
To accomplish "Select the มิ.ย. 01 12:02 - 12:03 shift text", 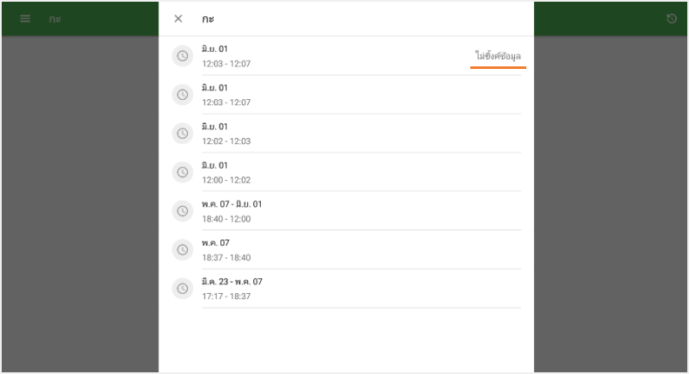I will pyautogui.click(x=227, y=134).
